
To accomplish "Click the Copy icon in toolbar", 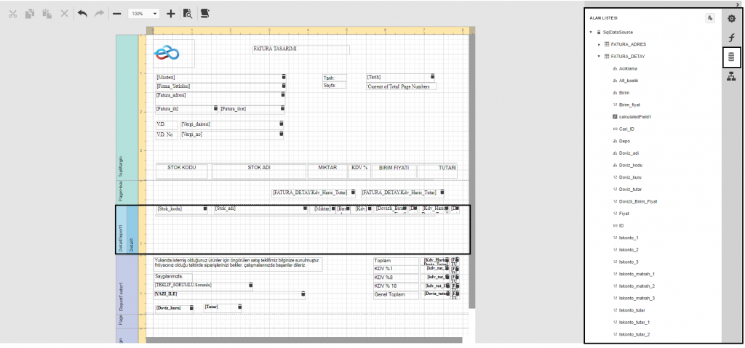I will tap(31, 13).
